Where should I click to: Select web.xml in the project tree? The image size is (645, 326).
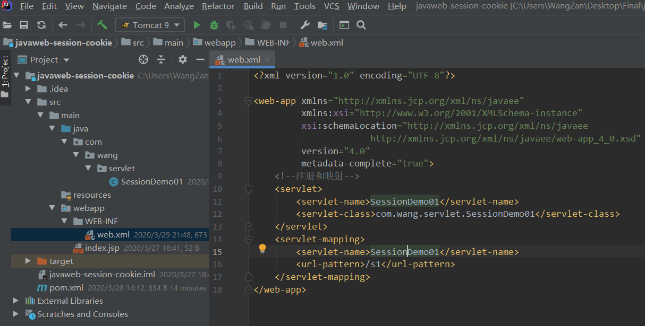113,235
